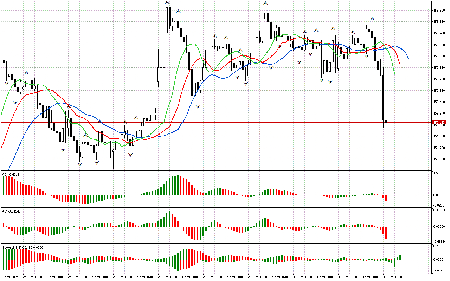
Task: Click the 30 Oct 16:00 time label
Action: [x=348, y=277]
